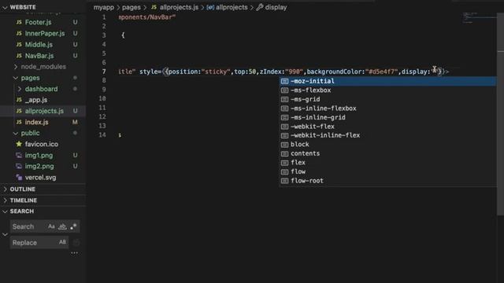
Task: Pick flow-root from autocomplete list
Action: coord(387,181)
